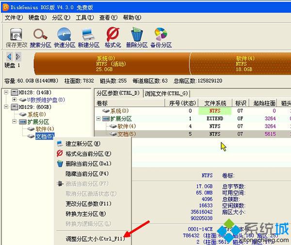Open the 分区(P) menu
Image resolution: width=291 pixels, height=245 pixels.
click(x=61, y=17)
